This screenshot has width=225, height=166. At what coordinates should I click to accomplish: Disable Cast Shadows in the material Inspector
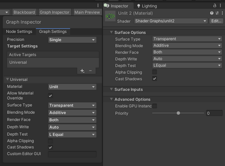coord(154,78)
